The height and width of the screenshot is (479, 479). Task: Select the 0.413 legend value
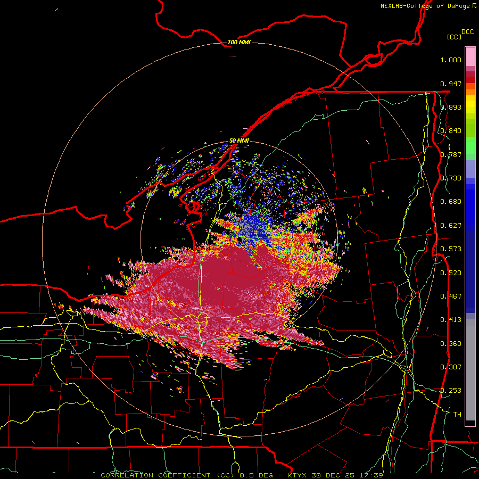point(451,320)
